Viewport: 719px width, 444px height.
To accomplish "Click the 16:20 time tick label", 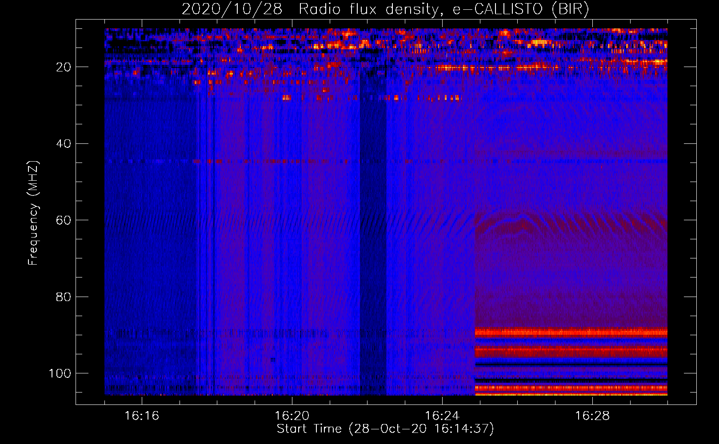I will click(x=292, y=416).
